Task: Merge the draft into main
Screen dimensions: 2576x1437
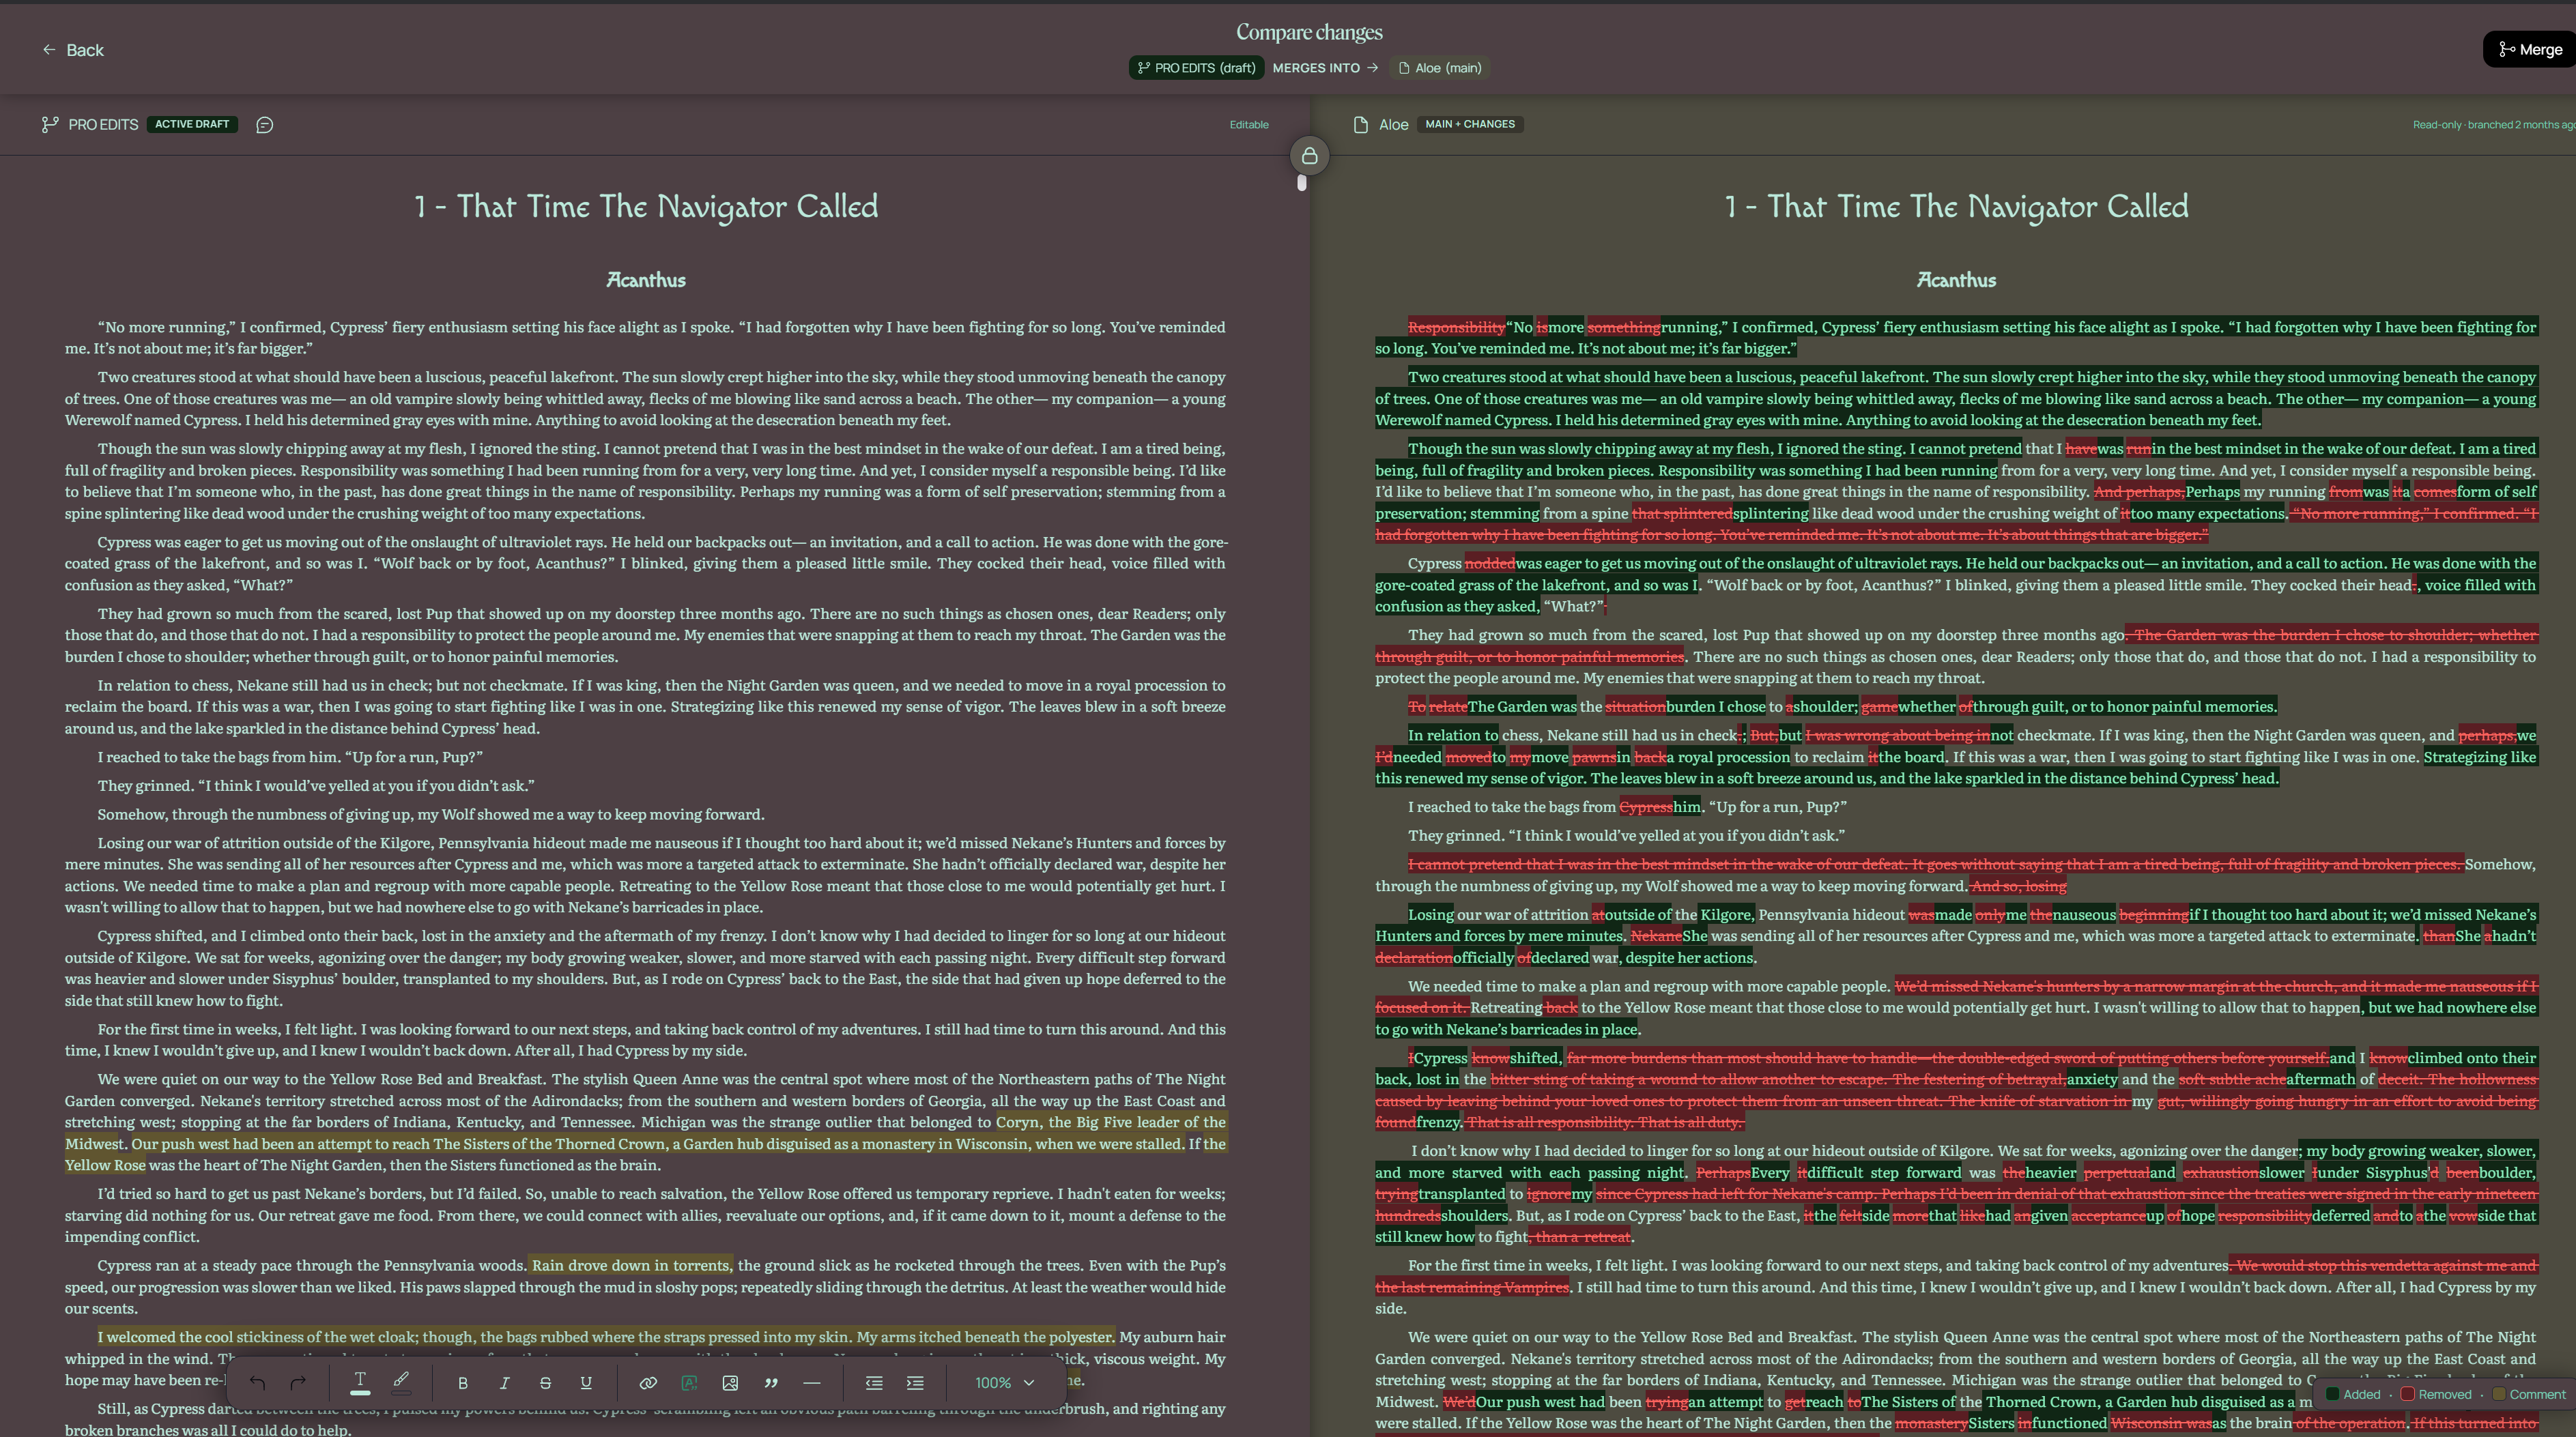Action: [x=2530, y=49]
